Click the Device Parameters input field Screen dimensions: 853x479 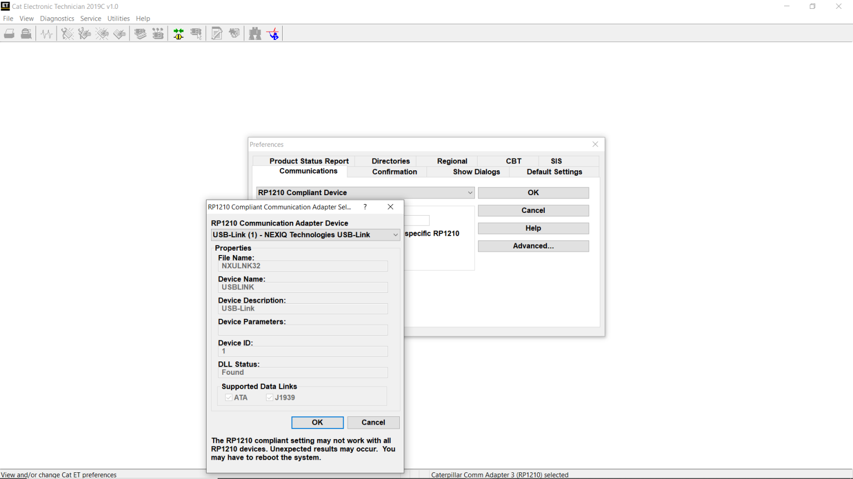pos(303,329)
